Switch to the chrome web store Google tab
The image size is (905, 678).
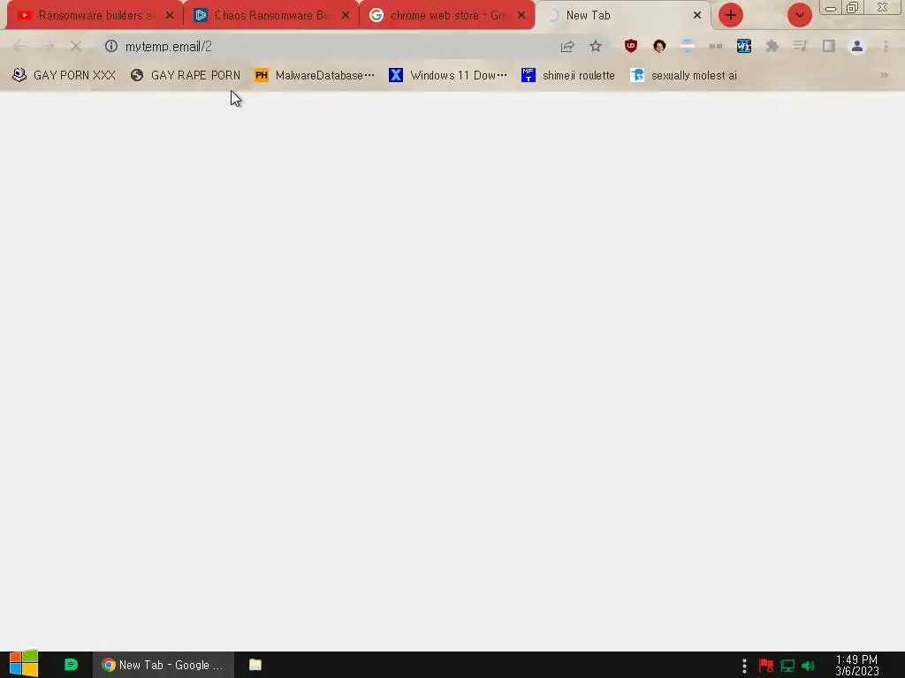point(438,16)
